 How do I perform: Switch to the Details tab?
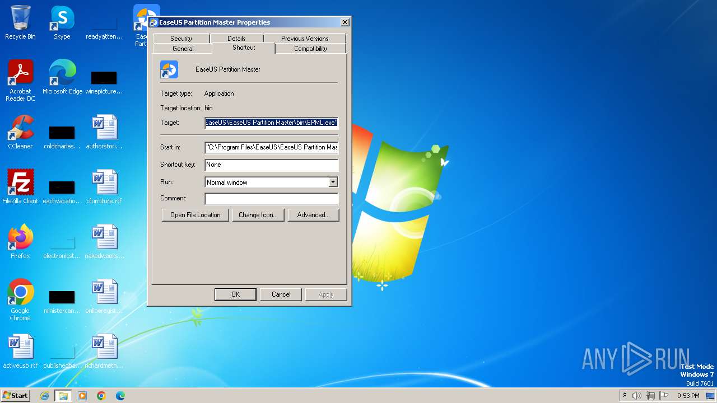[x=236, y=38]
